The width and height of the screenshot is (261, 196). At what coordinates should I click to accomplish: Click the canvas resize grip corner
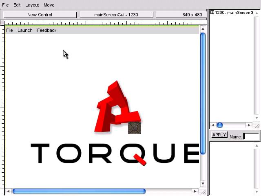point(203,192)
